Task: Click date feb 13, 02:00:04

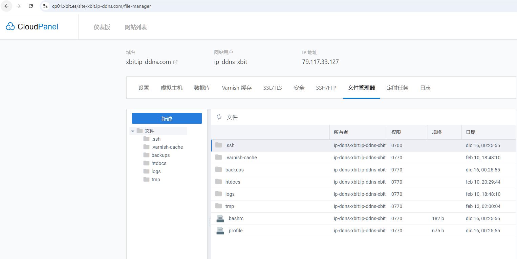Action: 483,206
